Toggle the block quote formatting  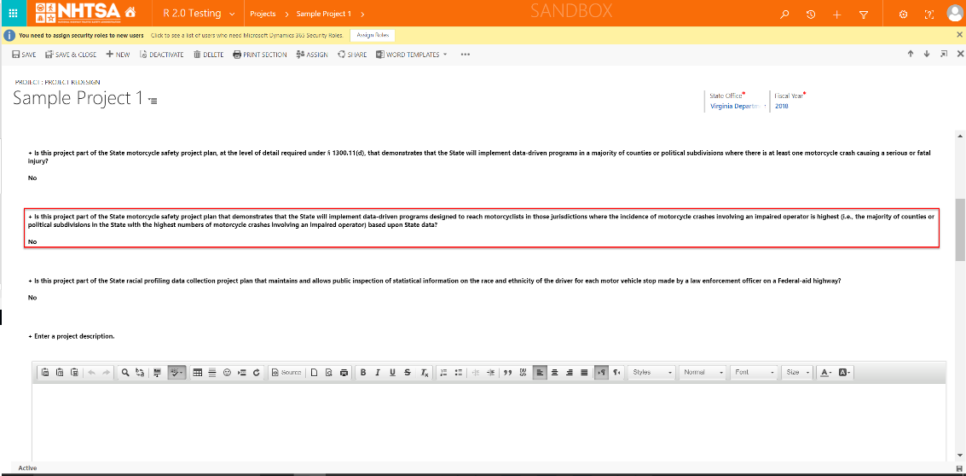508,373
